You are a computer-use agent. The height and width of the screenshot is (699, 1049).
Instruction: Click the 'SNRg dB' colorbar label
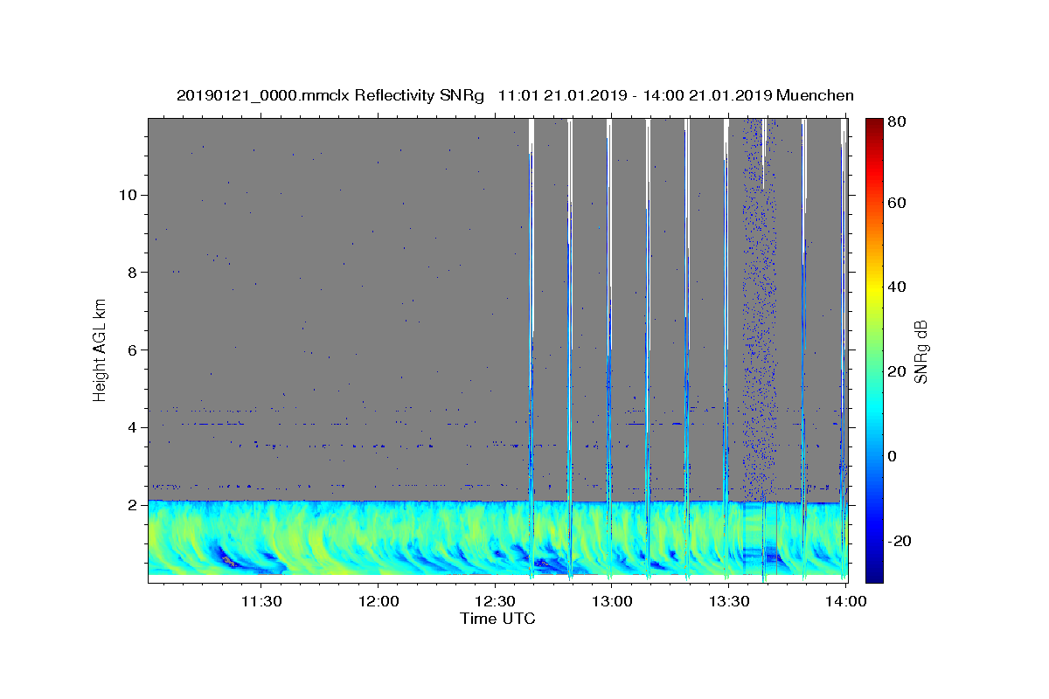(920, 350)
